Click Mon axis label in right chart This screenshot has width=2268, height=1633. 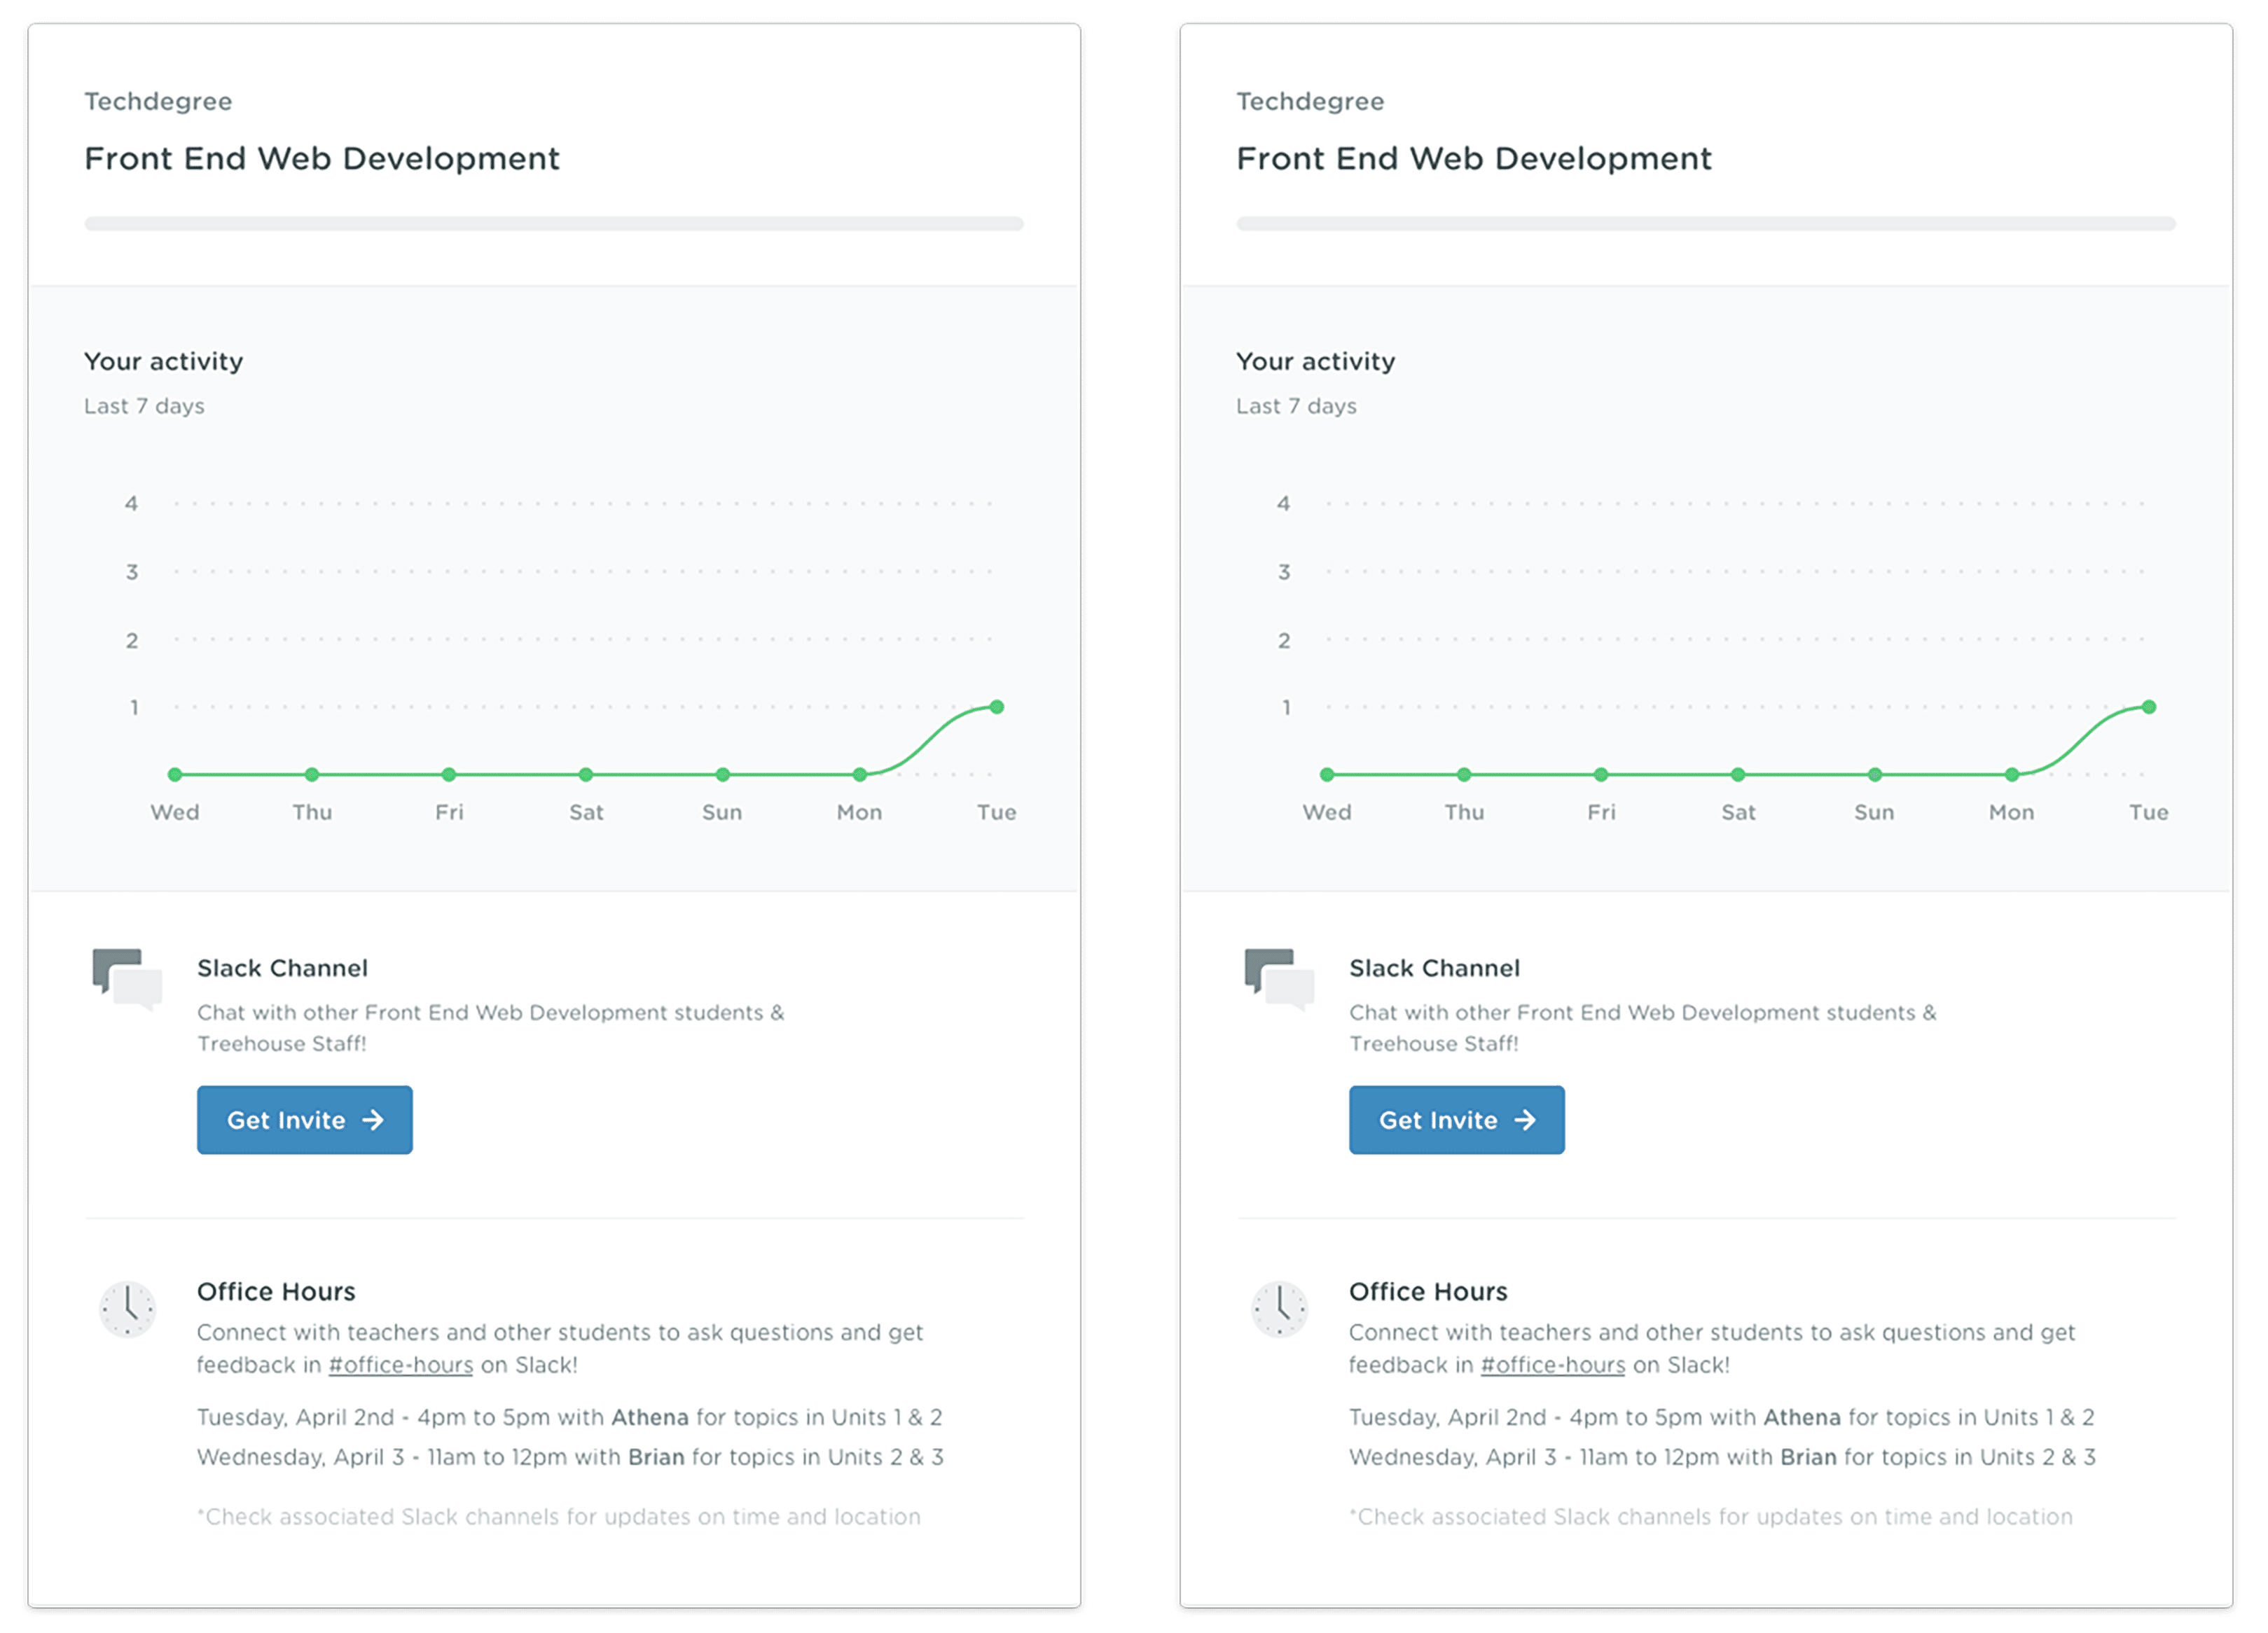point(2011,812)
